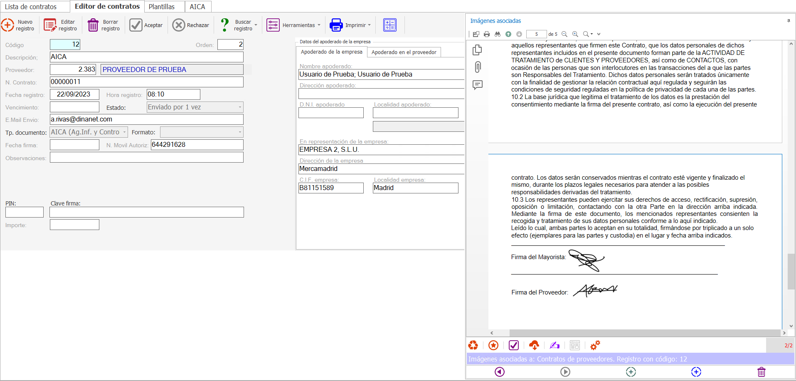
Task: Click the orange cloud download icon
Action: (534, 345)
